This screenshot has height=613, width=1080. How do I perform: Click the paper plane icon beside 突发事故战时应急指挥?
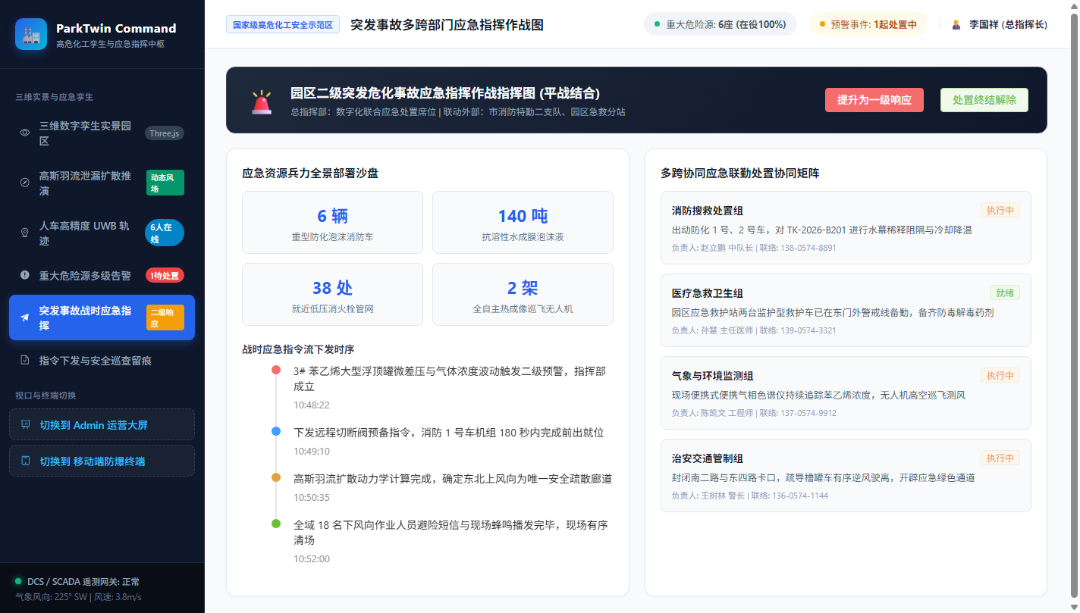pos(25,317)
